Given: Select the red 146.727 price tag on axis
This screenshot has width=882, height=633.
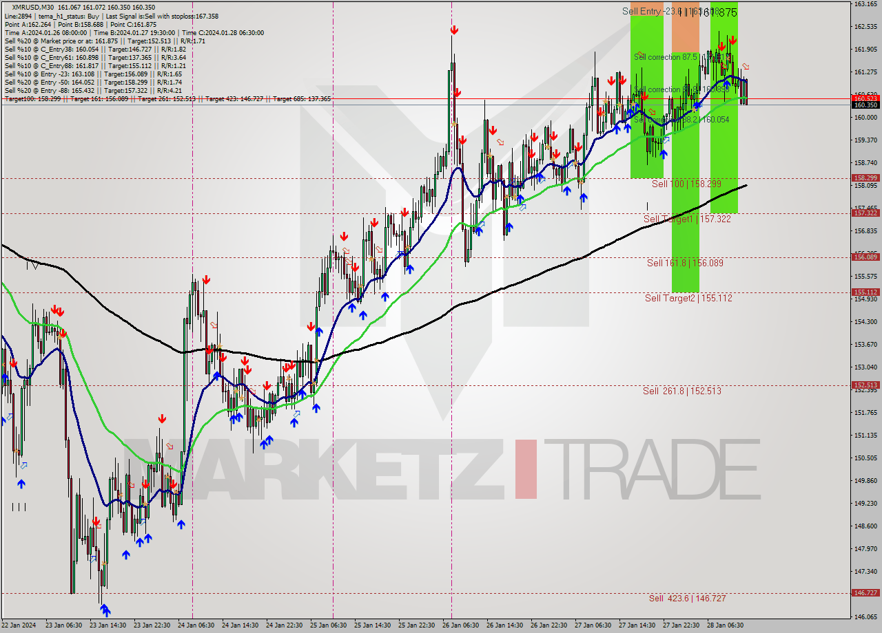Looking at the screenshot, I should click(x=865, y=592).
